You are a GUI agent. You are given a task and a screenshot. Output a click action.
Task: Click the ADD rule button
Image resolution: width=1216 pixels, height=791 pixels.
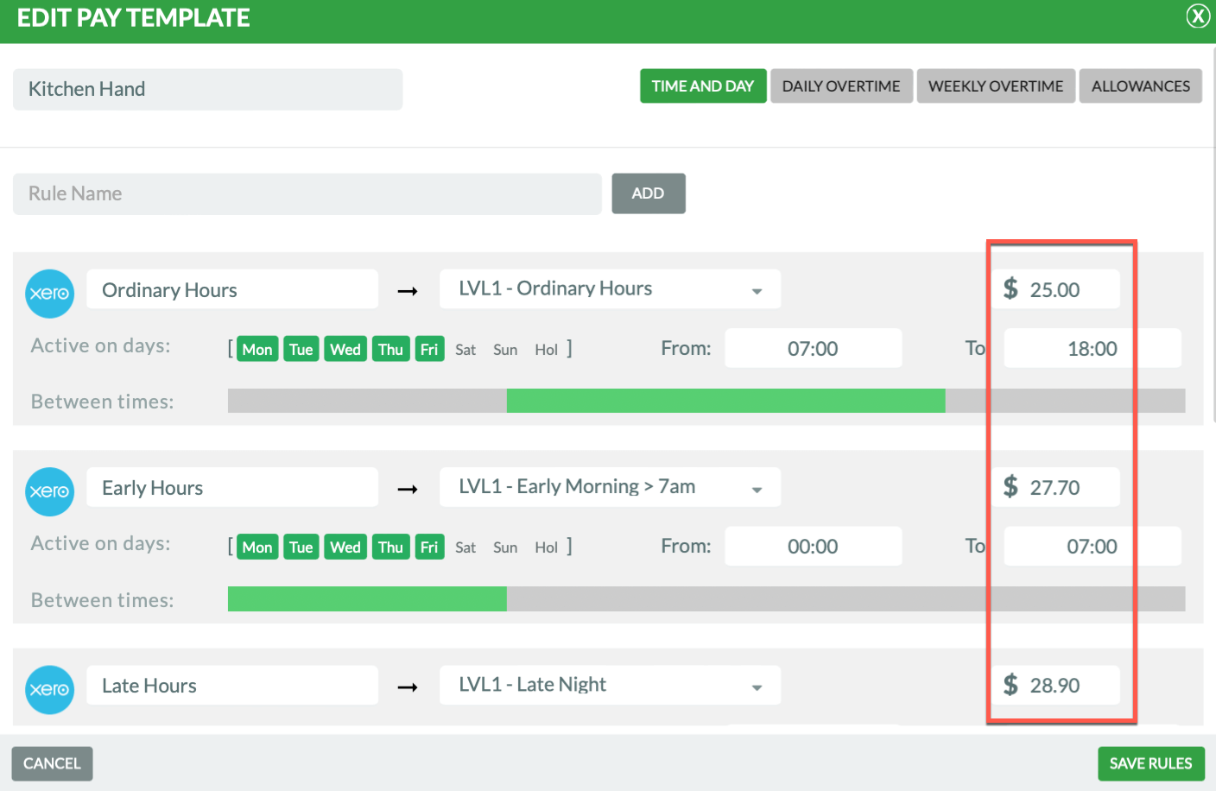649,193
